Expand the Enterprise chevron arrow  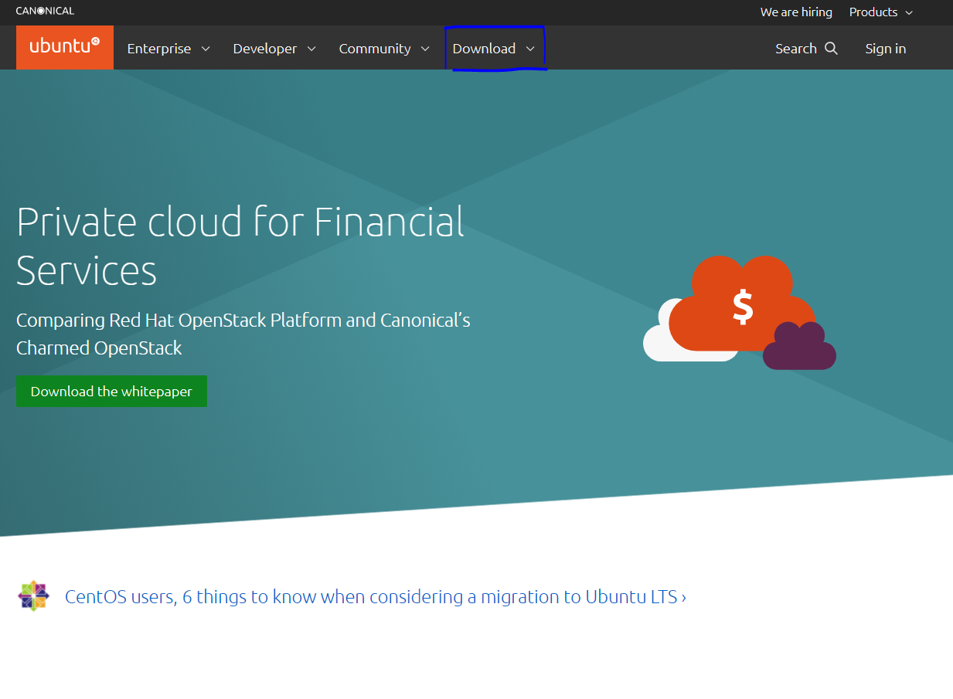(x=206, y=49)
